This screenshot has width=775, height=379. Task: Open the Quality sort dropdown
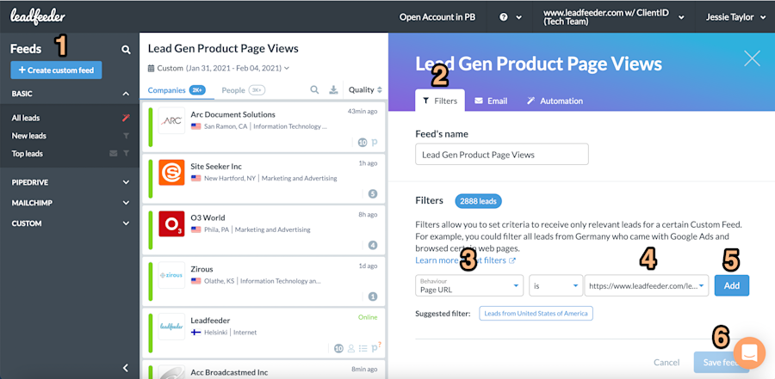point(365,90)
